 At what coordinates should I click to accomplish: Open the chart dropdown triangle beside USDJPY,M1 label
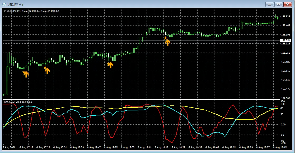click(5, 11)
